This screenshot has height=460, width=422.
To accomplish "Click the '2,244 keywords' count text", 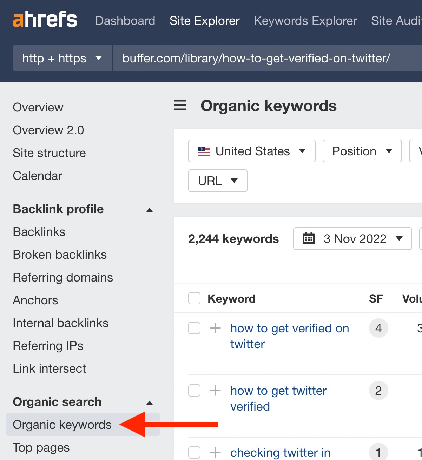I will (x=233, y=239).
